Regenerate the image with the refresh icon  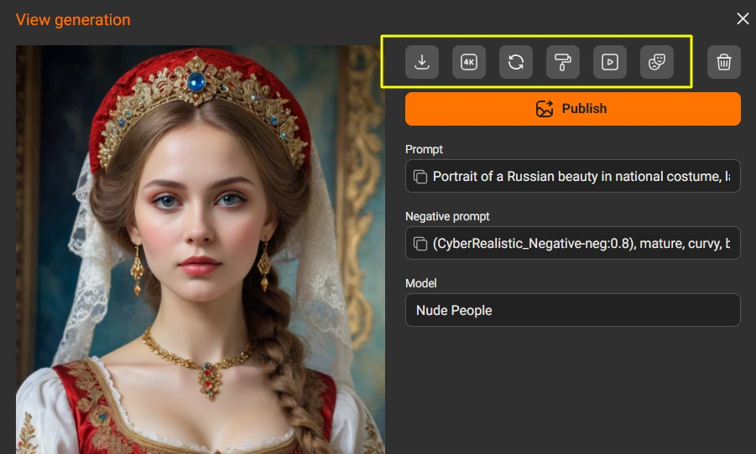click(x=516, y=62)
